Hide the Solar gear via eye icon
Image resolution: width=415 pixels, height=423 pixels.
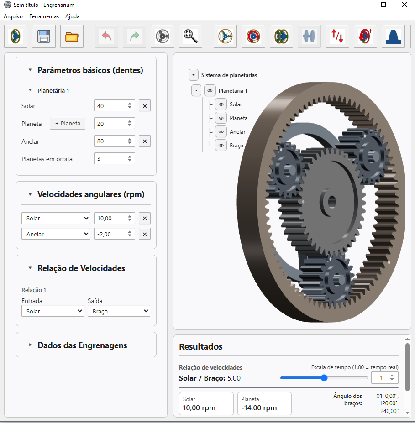(221, 104)
